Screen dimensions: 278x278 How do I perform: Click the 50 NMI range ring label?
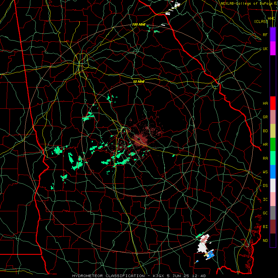click(139, 82)
